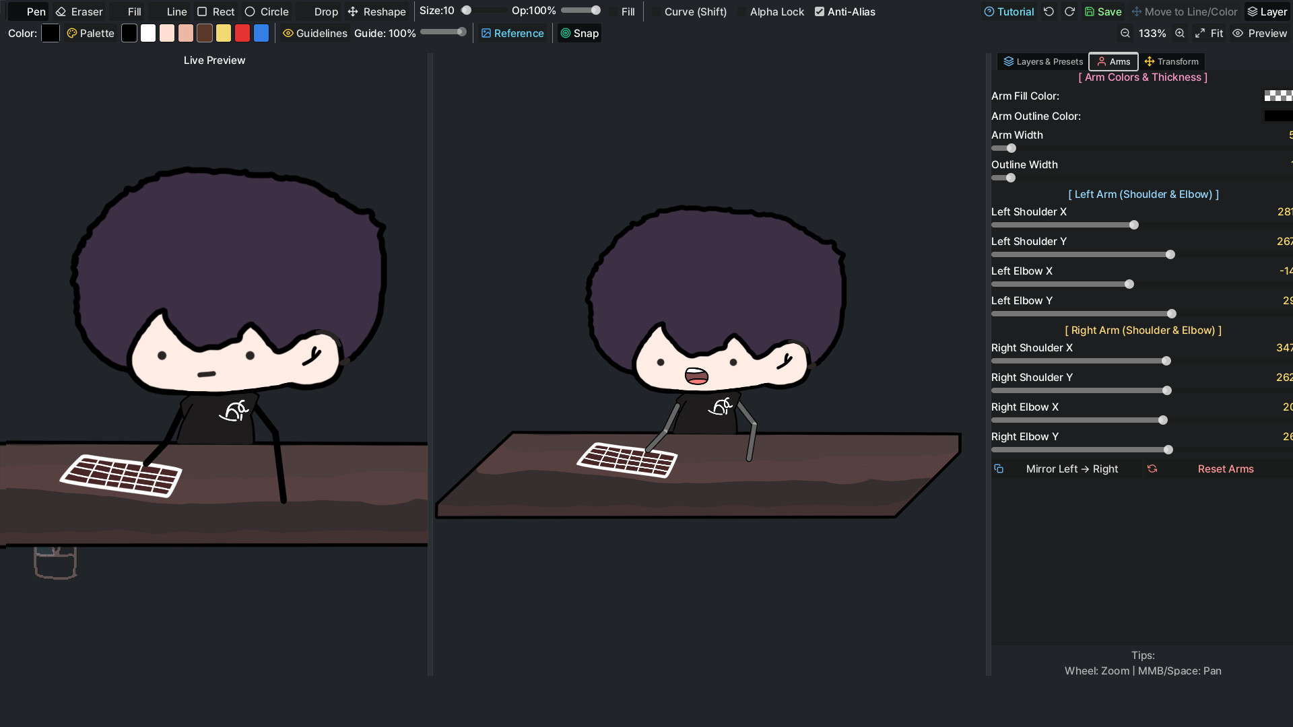This screenshot has height=727, width=1293.
Task: Select the Pen tool
Action: click(28, 11)
